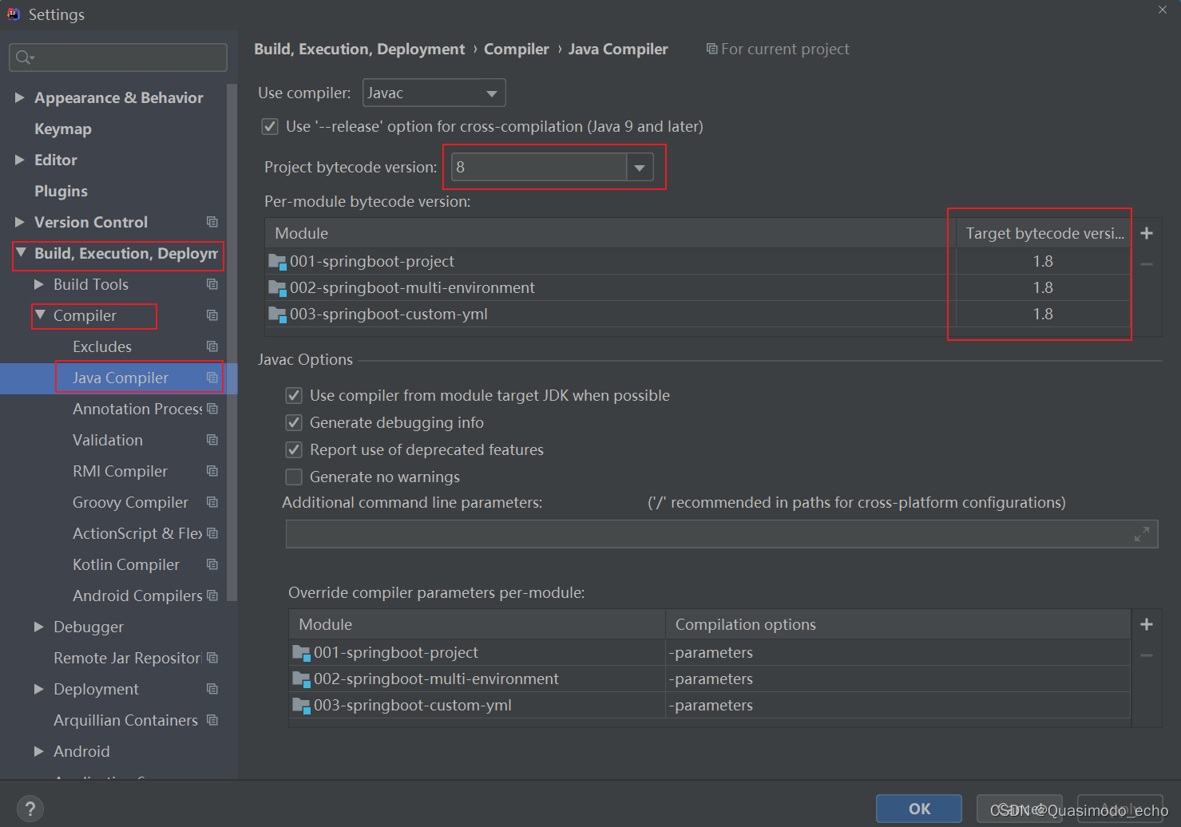Screen dimensions: 1181x827
Task: Open Keymap settings page
Action: 63,129
